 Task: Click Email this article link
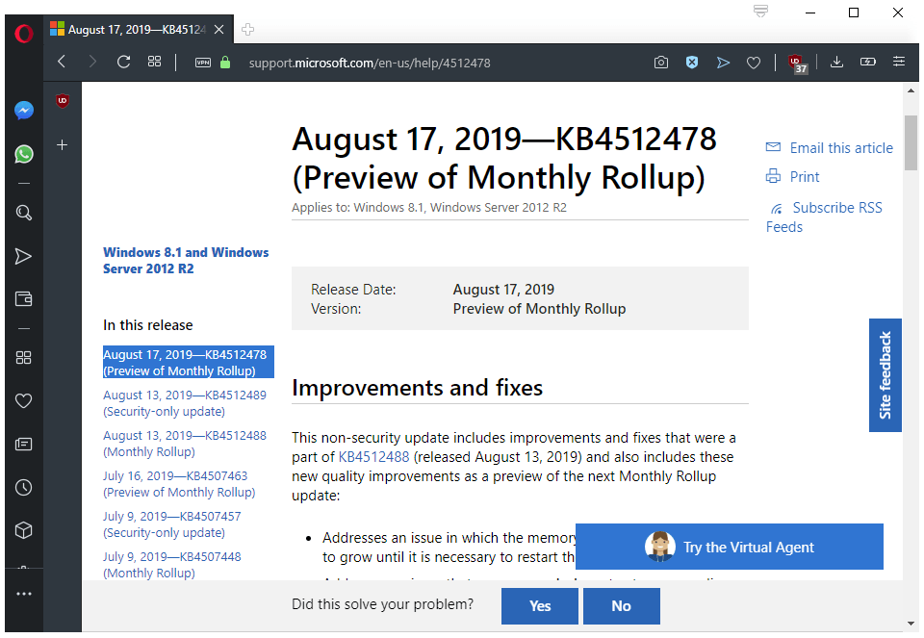pos(841,148)
